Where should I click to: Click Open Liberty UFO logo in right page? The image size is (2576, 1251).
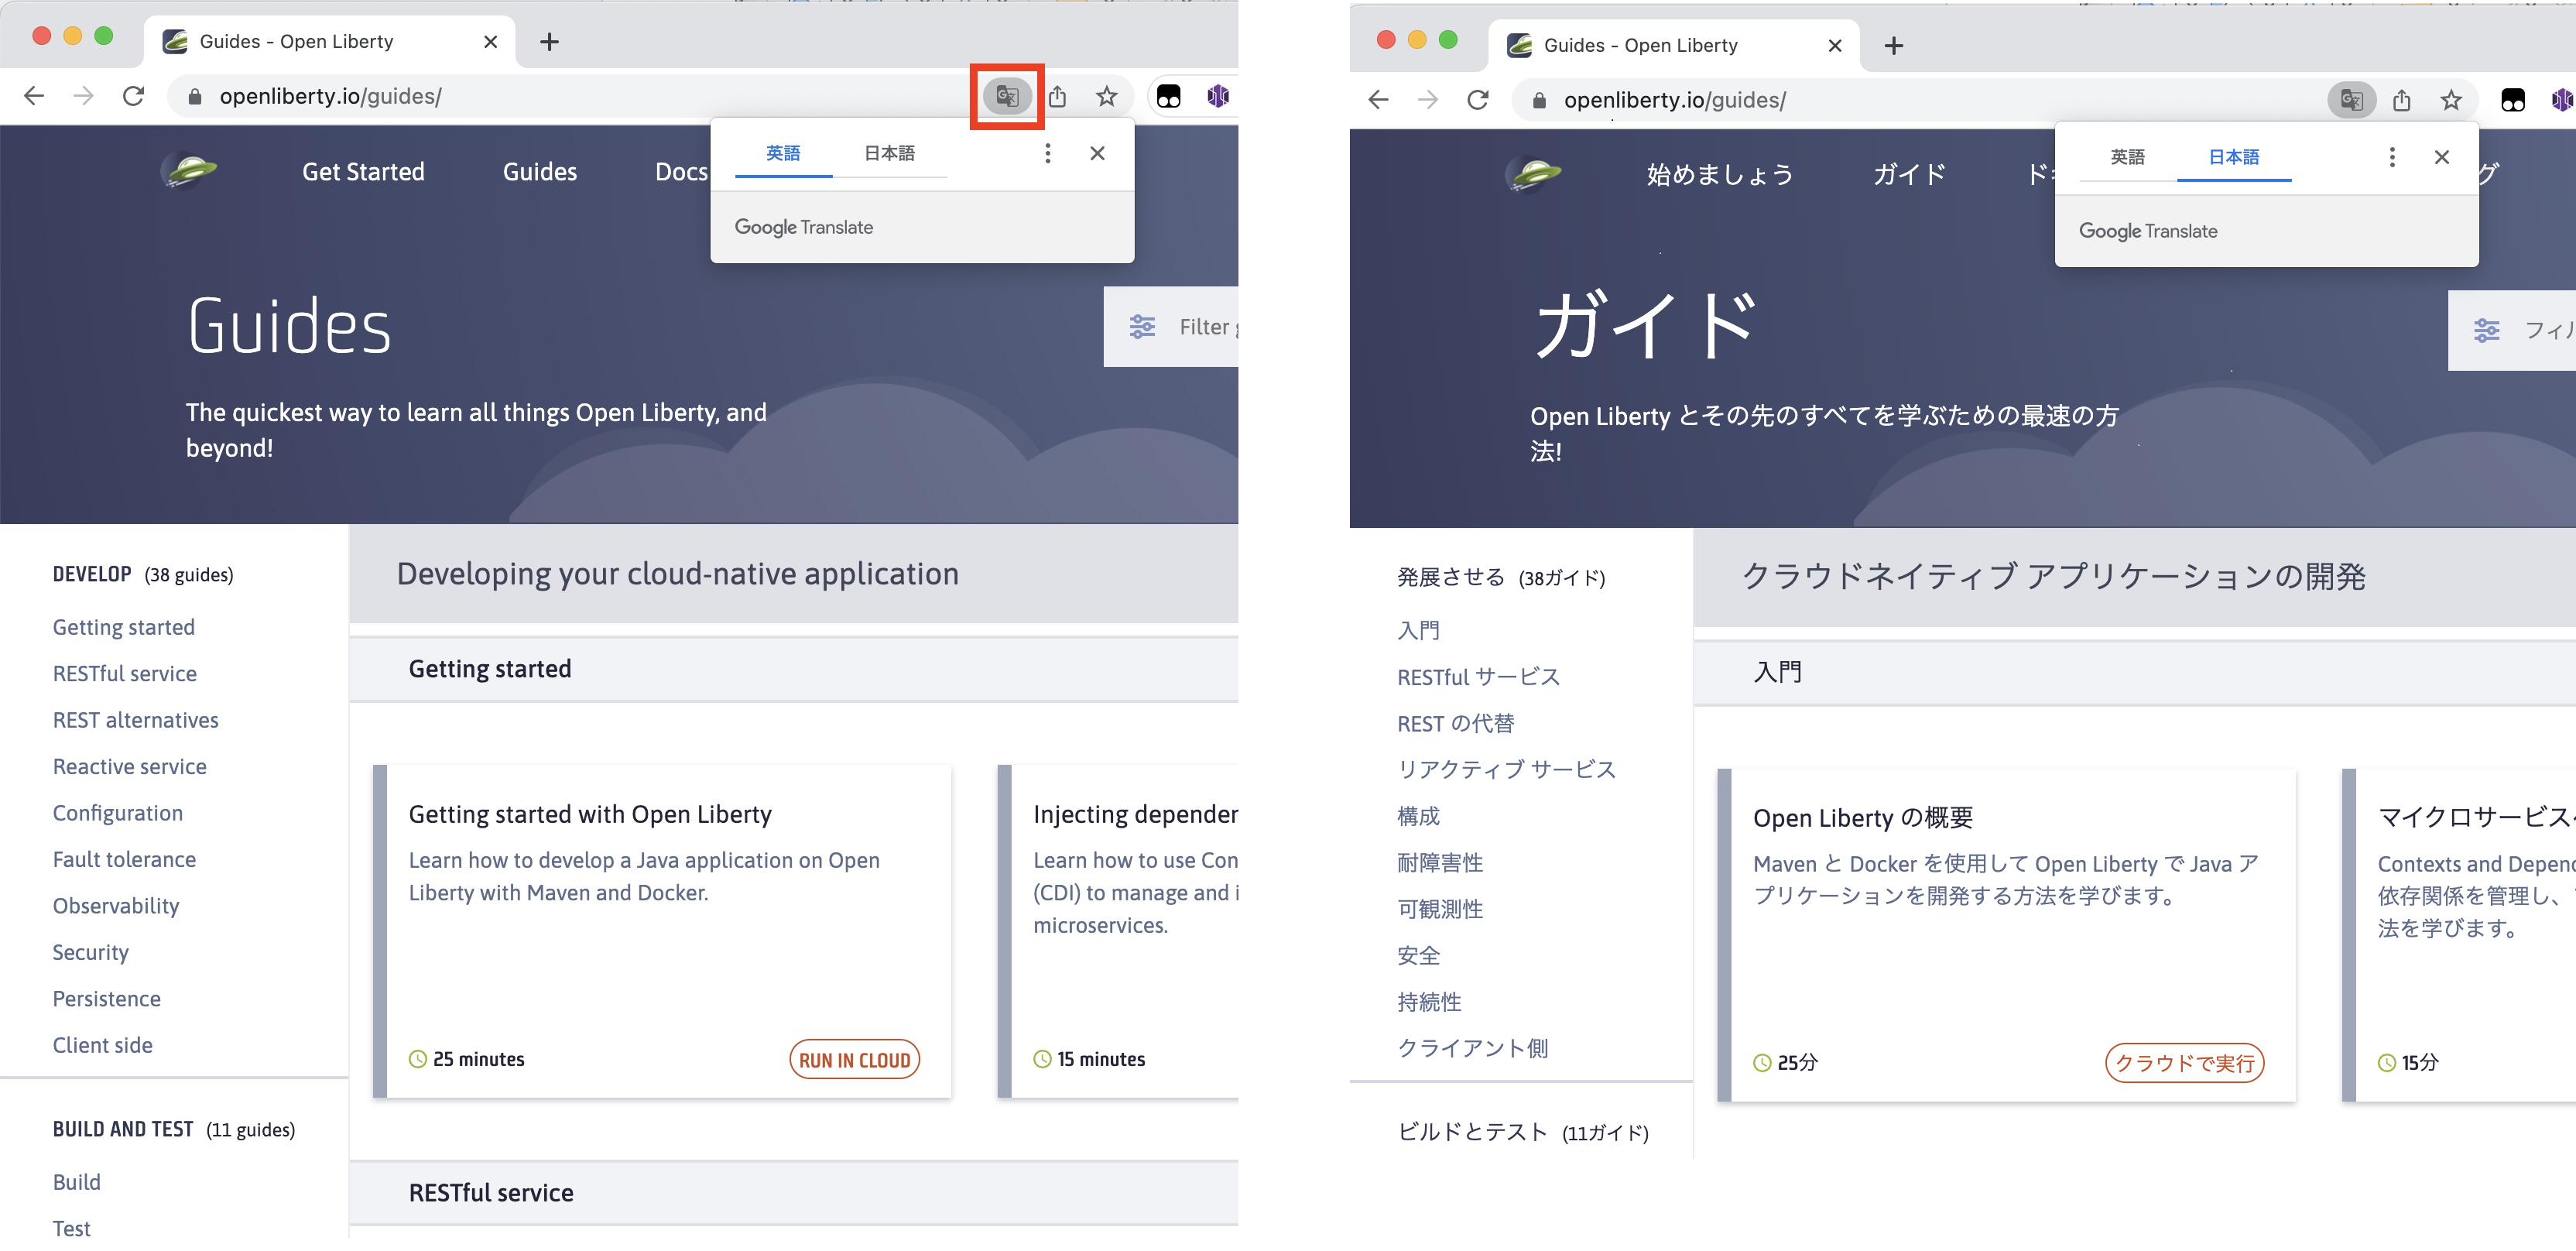[x=1532, y=175]
